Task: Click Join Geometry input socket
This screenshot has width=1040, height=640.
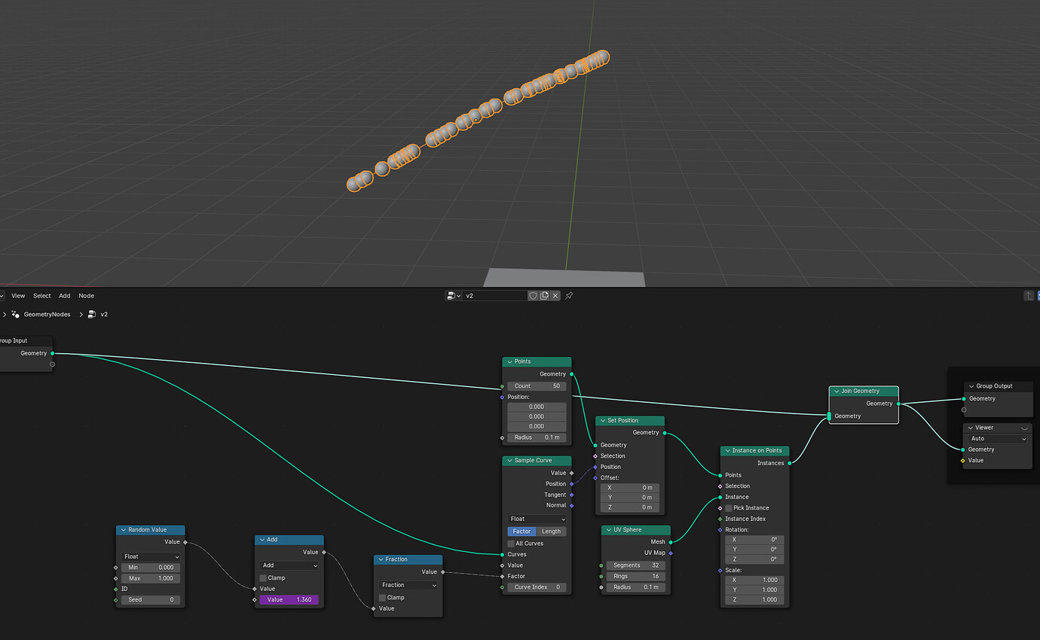Action: click(829, 416)
